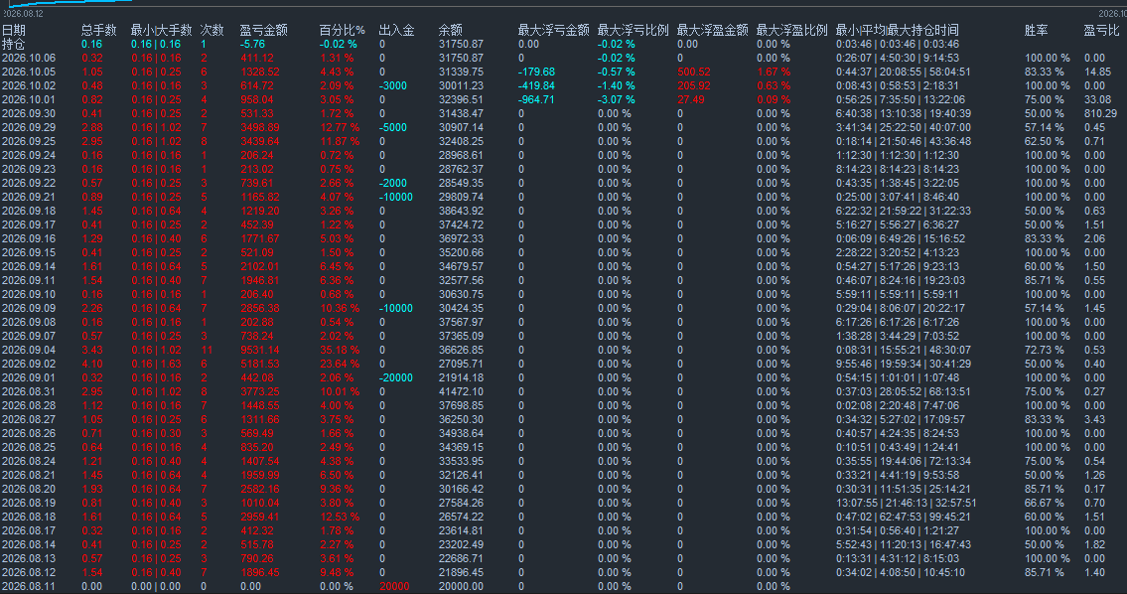Click the percentage value 35.18 %

click(x=340, y=351)
